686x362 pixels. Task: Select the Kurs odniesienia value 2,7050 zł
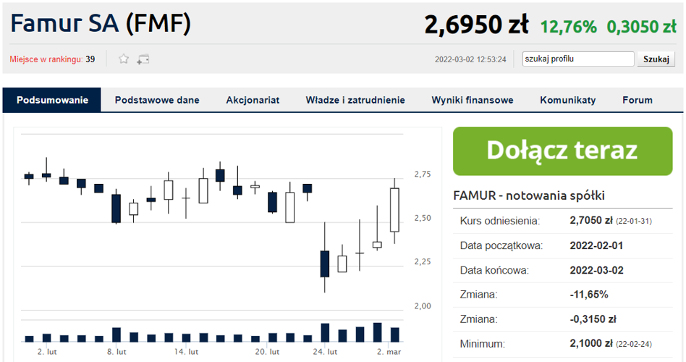591,221
